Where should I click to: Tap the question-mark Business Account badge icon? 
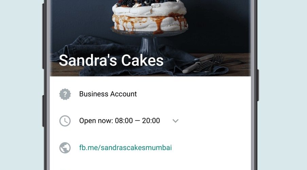(x=65, y=94)
